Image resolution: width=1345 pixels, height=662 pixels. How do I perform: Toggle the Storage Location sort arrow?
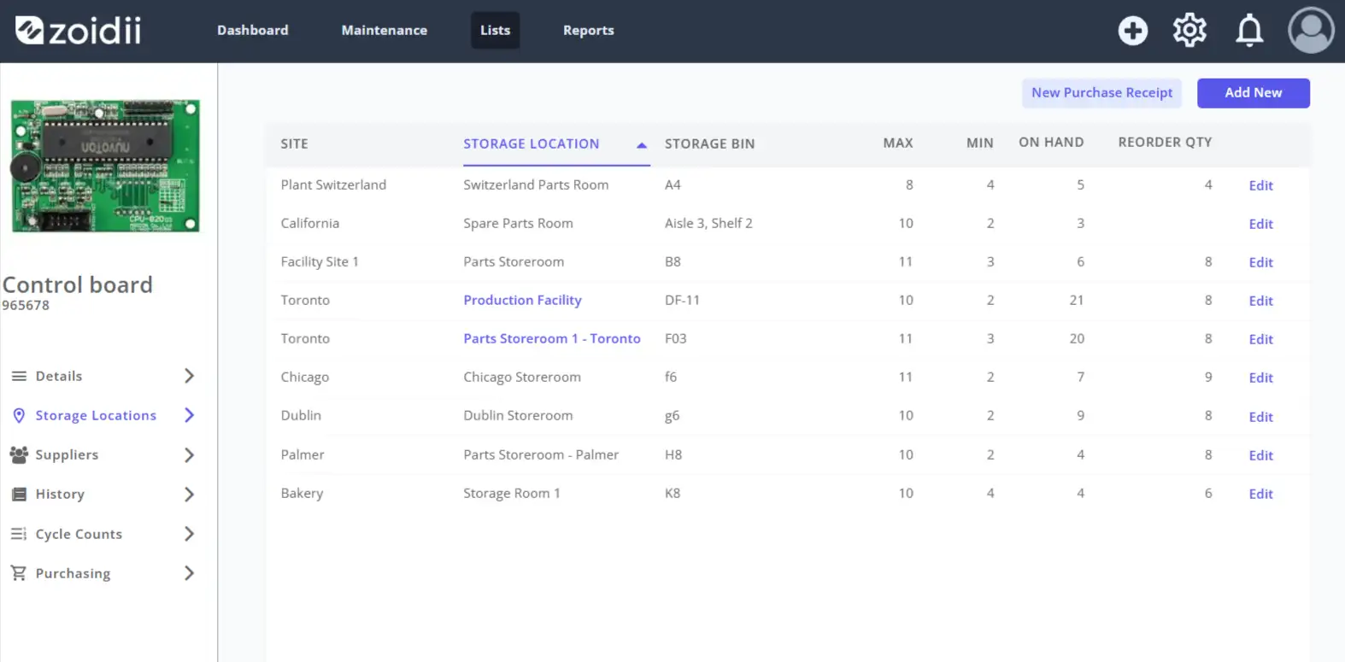click(642, 144)
